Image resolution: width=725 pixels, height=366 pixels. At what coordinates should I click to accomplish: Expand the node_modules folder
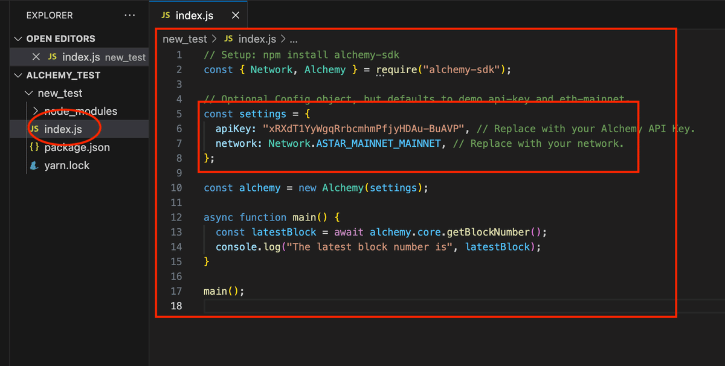tap(35, 111)
